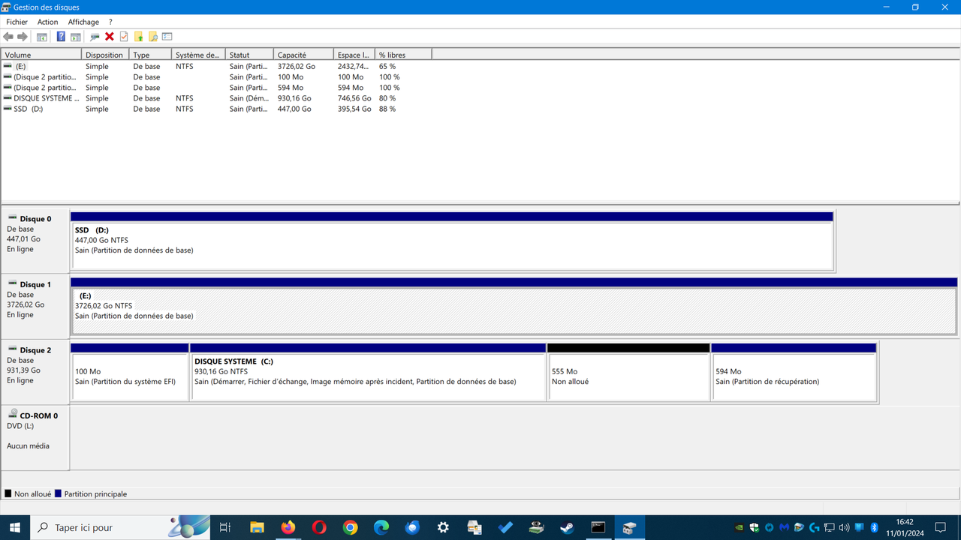Open the Fichier menu

tap(17, 22)
